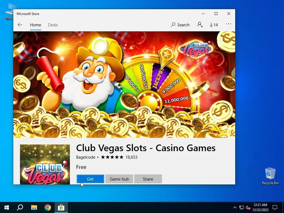Open File Explorer from taskbar

click(34, 207)
